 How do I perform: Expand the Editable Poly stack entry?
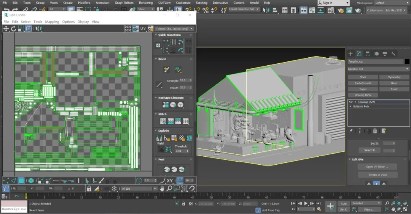click(351, 107)
